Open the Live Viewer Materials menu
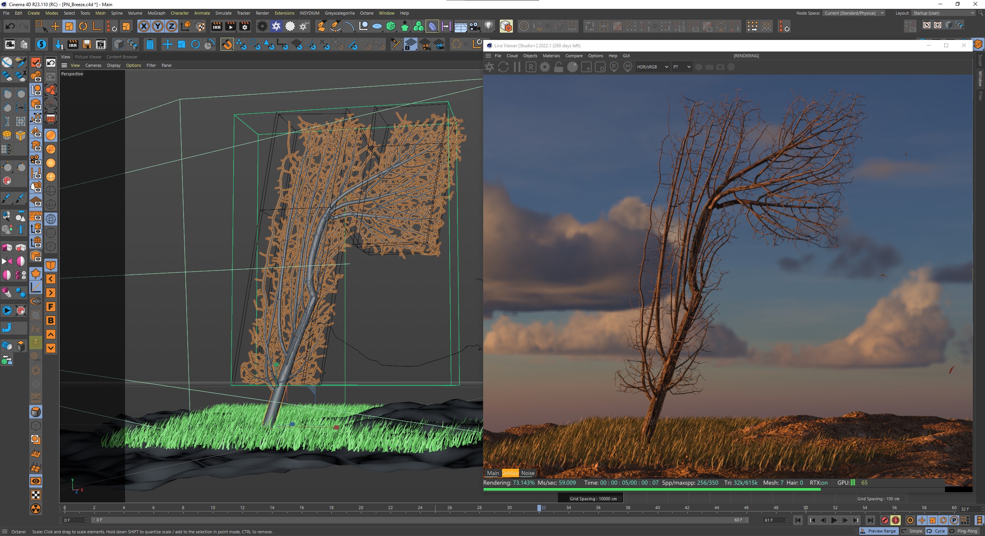 [x=551, y=56]
